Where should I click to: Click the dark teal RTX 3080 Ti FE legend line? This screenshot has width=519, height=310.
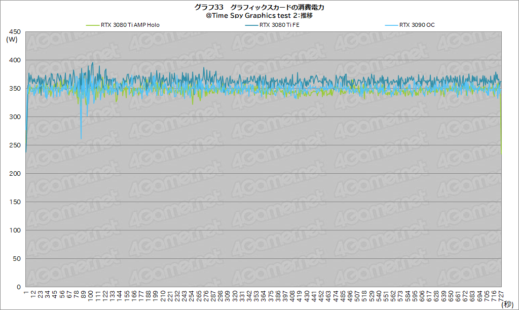pos(251,25)
